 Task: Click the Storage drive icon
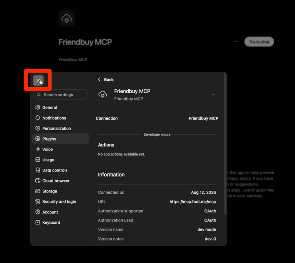click(38, 191)
